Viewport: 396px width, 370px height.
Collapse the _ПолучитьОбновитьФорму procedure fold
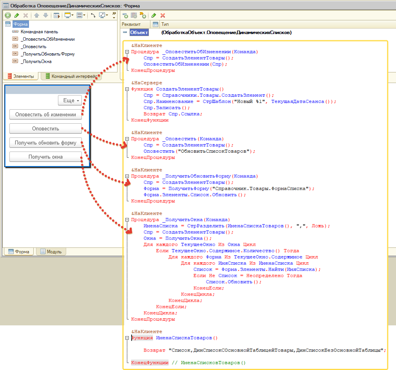pyautogui.click(x=127, y=176)
